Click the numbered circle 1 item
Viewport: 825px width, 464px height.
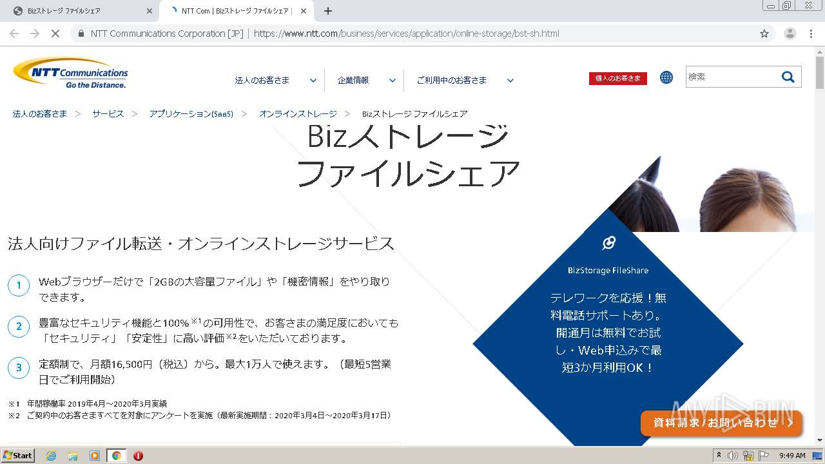click(x=19, y=285)
